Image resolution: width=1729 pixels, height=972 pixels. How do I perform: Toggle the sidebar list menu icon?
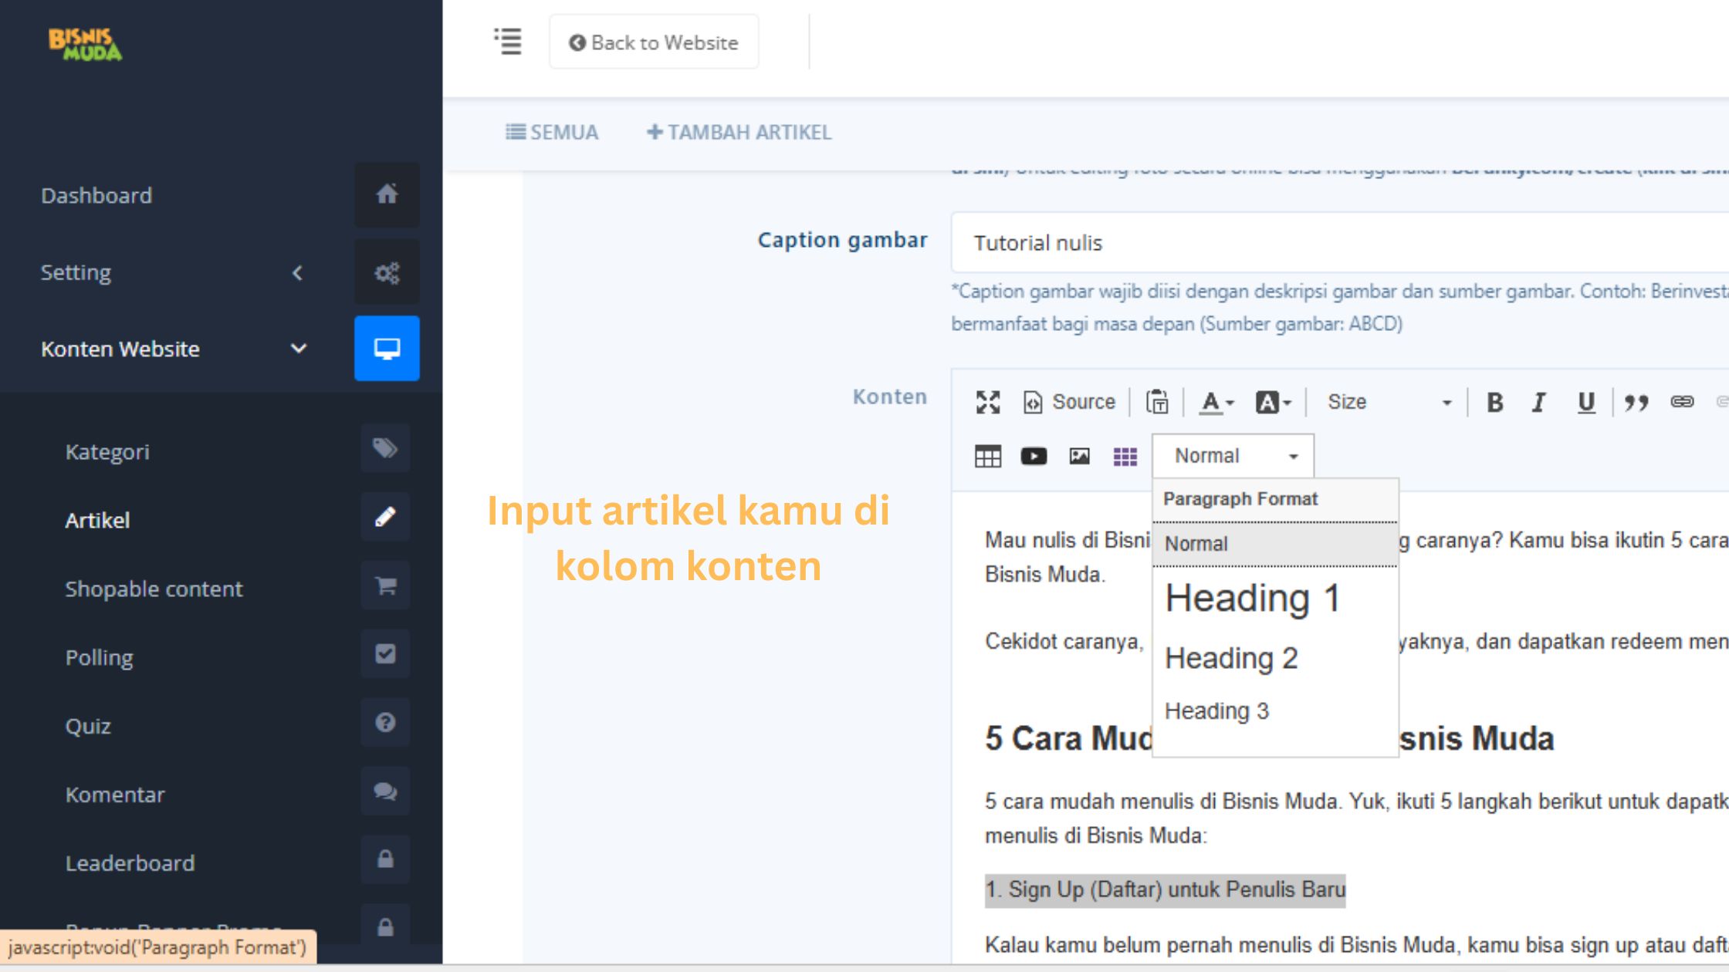coord(508,42)
